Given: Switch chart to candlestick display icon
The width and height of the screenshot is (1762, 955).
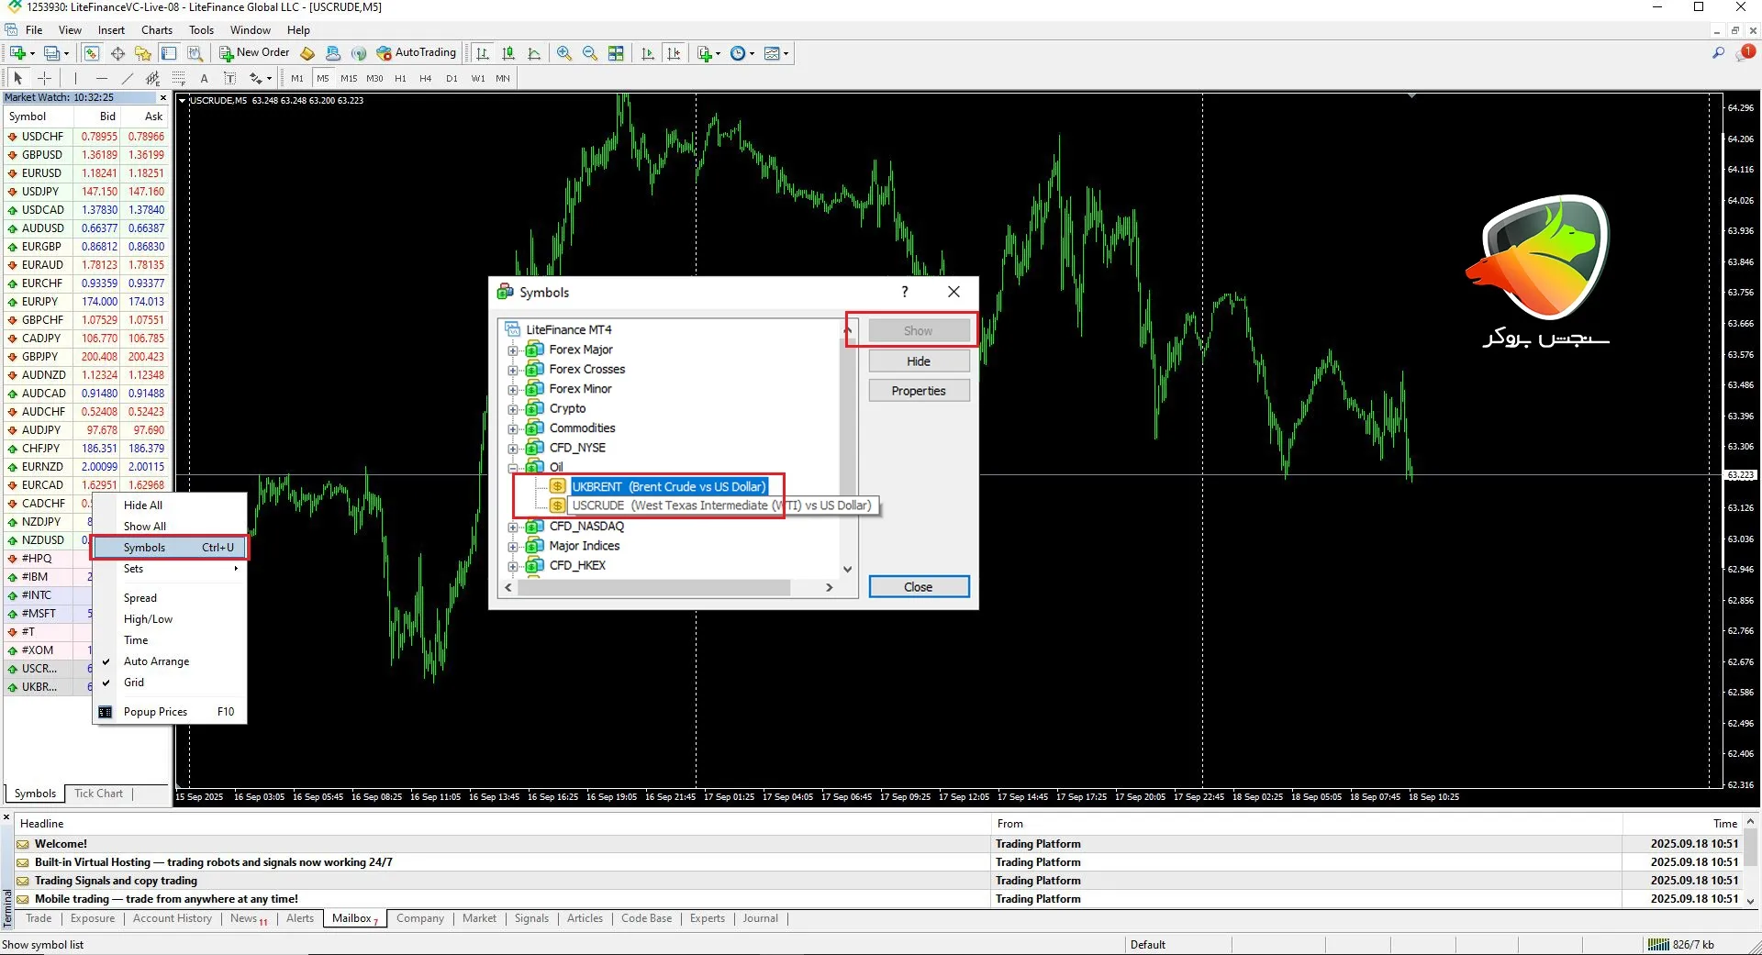Looking at the screenshot, I should coord(508,53).
